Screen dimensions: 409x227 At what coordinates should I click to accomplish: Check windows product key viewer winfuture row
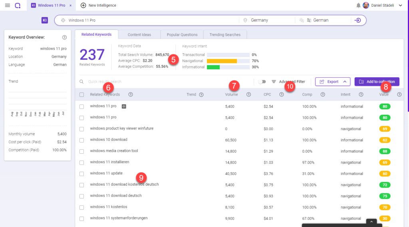(x=81, y=129)
